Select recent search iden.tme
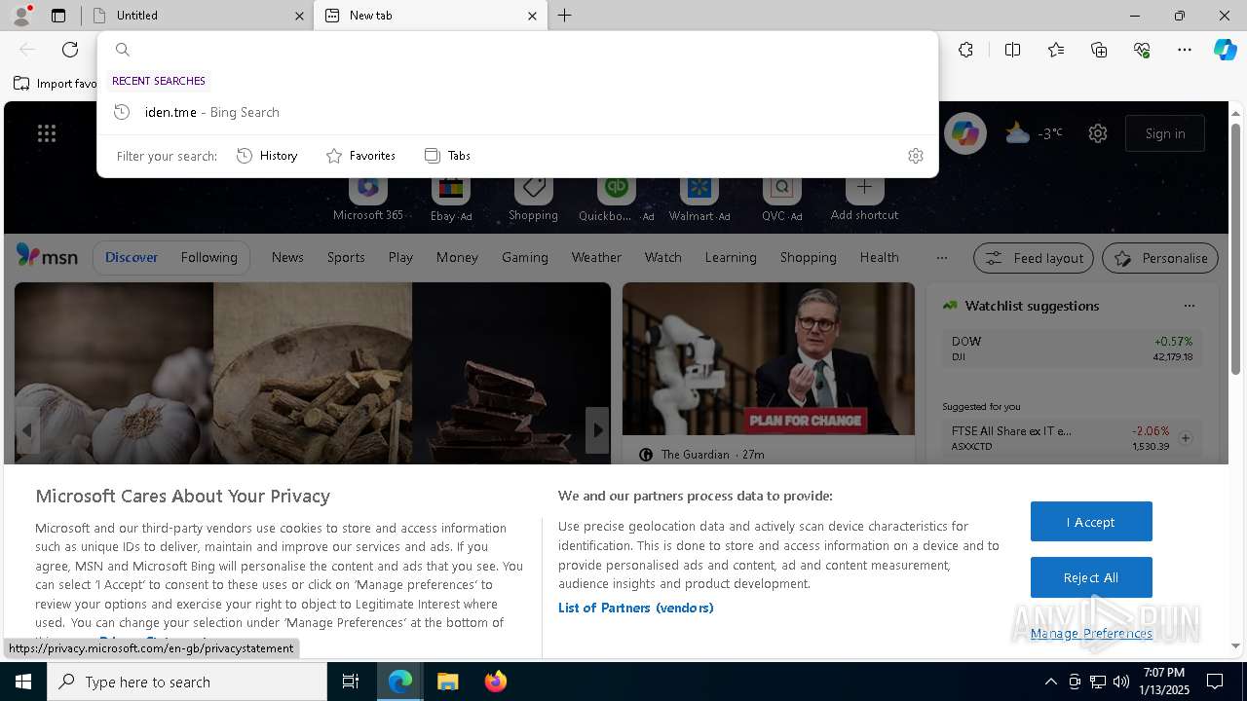The width and height of the screenshot is (1247, 701). coord(517,112)
